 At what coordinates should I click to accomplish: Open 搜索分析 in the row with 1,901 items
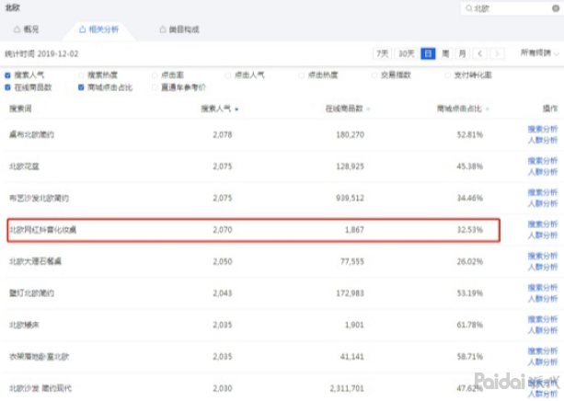point(543,319)
